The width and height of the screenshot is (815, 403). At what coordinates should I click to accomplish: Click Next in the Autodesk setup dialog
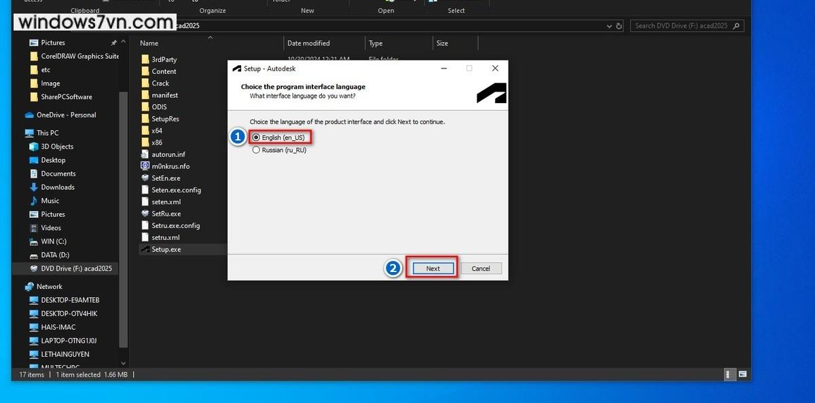coord(433,269)
